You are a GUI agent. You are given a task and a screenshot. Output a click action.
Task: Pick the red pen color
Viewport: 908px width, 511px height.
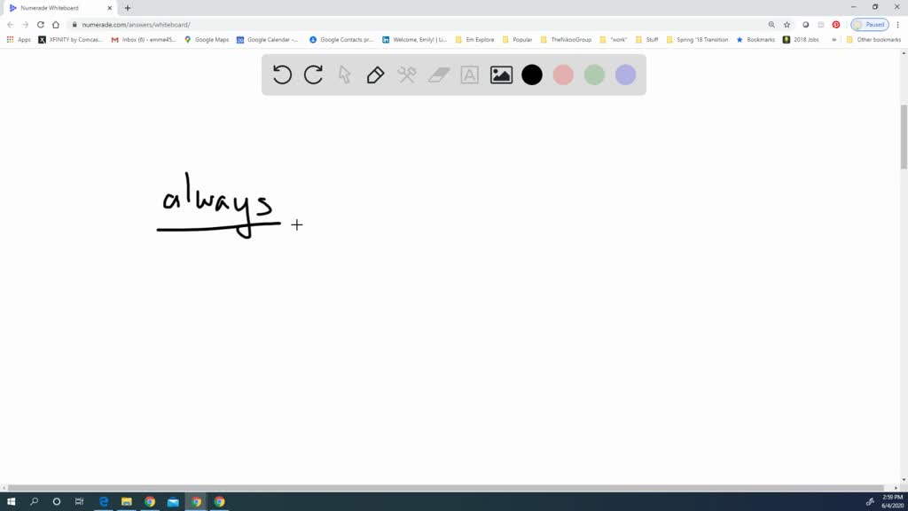coord(562,75)
